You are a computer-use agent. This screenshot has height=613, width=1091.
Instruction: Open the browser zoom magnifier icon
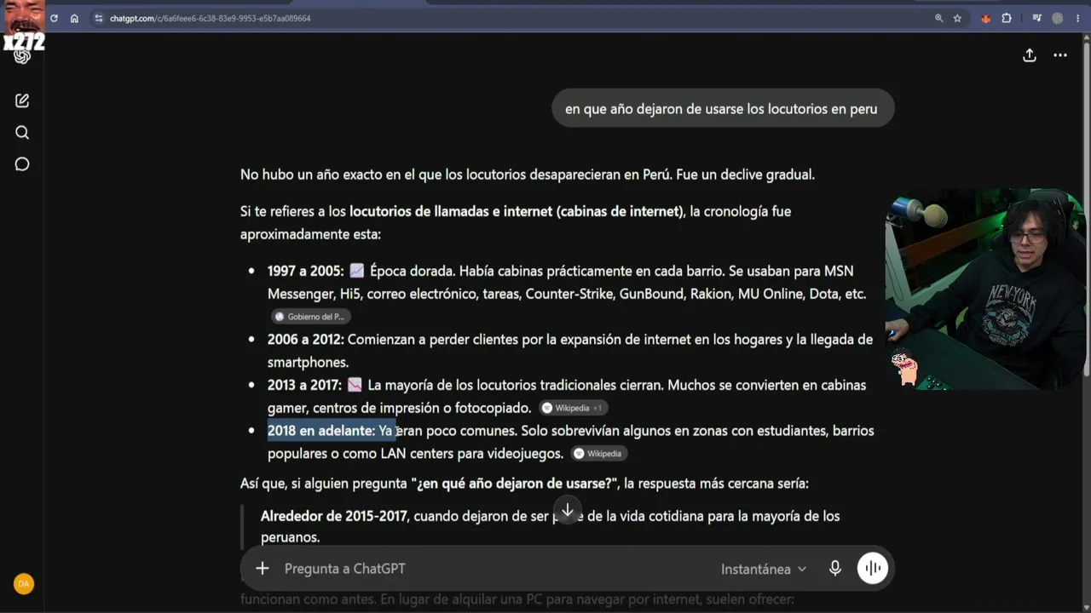click(938, 18)
